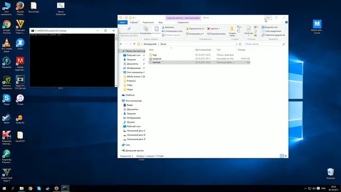Screen dimensions: 341x192
Task: Click the Up one level arrow
Action: click(134, 44)
